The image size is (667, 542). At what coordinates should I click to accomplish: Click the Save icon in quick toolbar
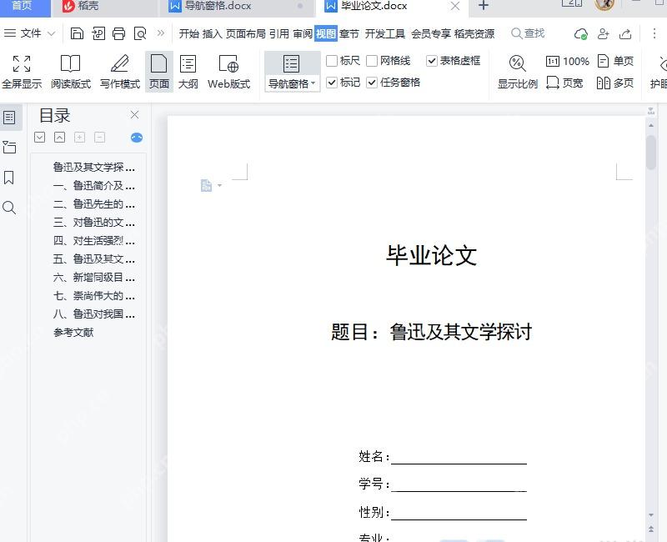point(77,33)
